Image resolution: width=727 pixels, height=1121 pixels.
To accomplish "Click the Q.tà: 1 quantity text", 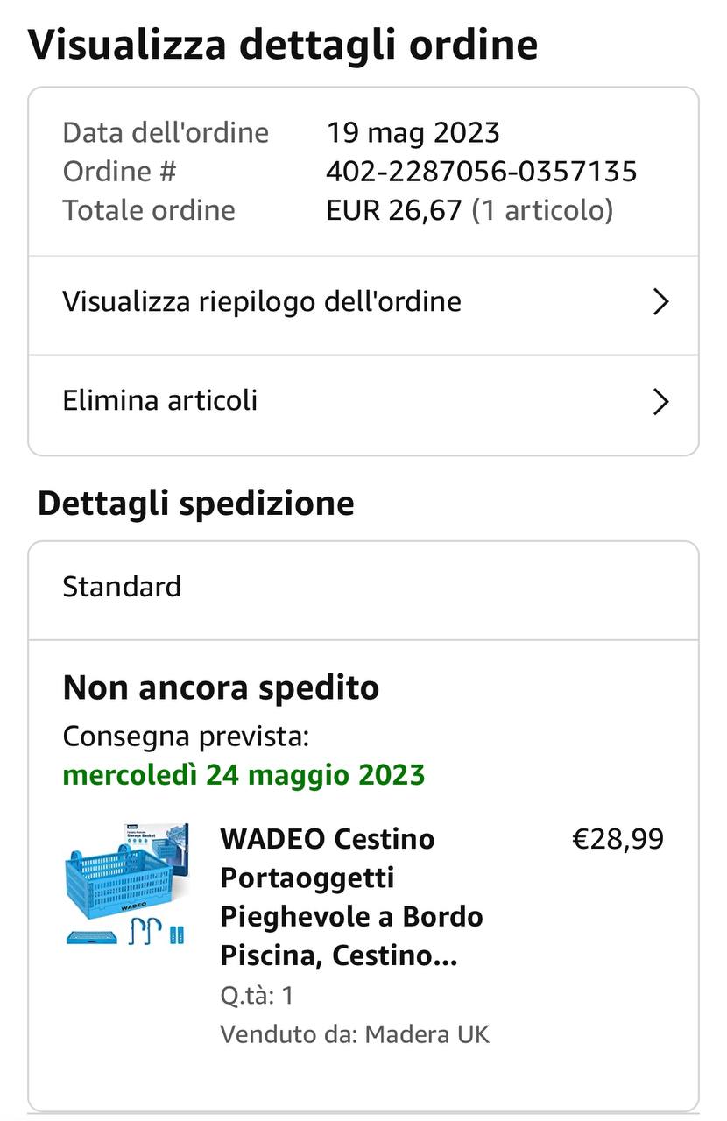I will point(257,996).
